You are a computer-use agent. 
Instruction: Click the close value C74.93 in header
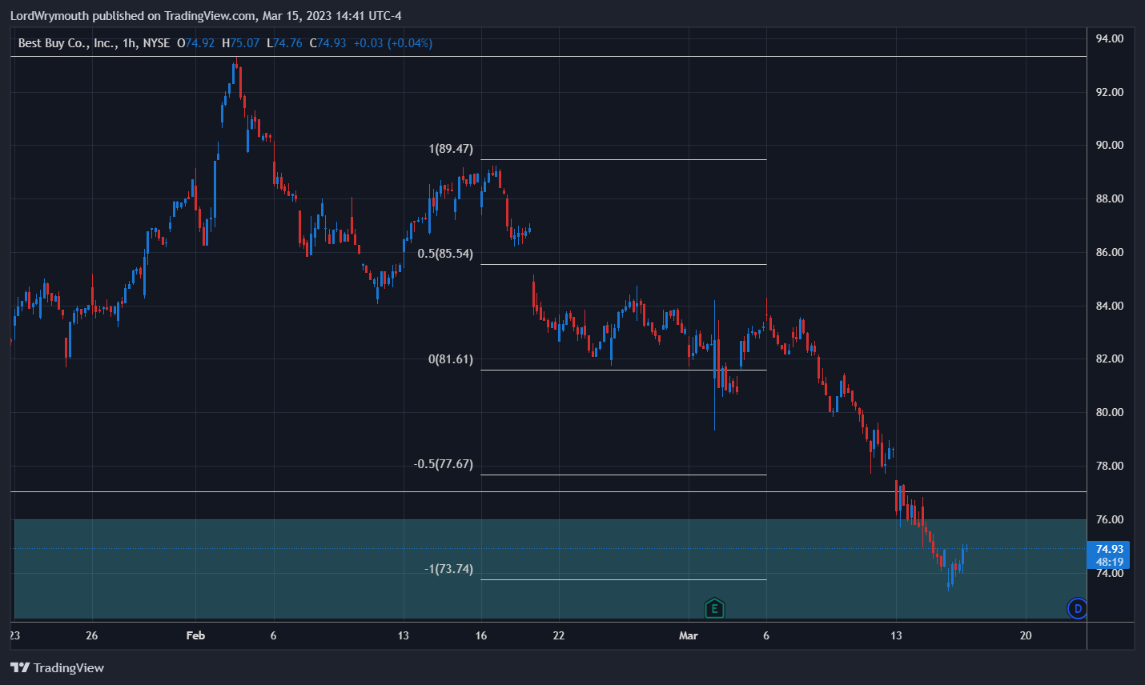click(x=328, y=43)
